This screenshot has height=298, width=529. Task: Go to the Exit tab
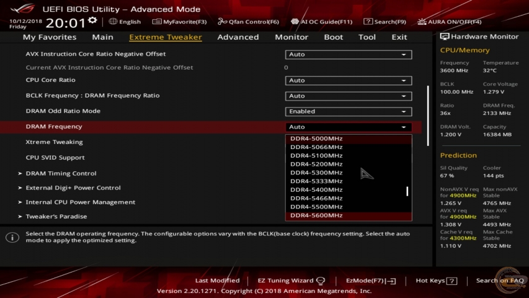399,37
